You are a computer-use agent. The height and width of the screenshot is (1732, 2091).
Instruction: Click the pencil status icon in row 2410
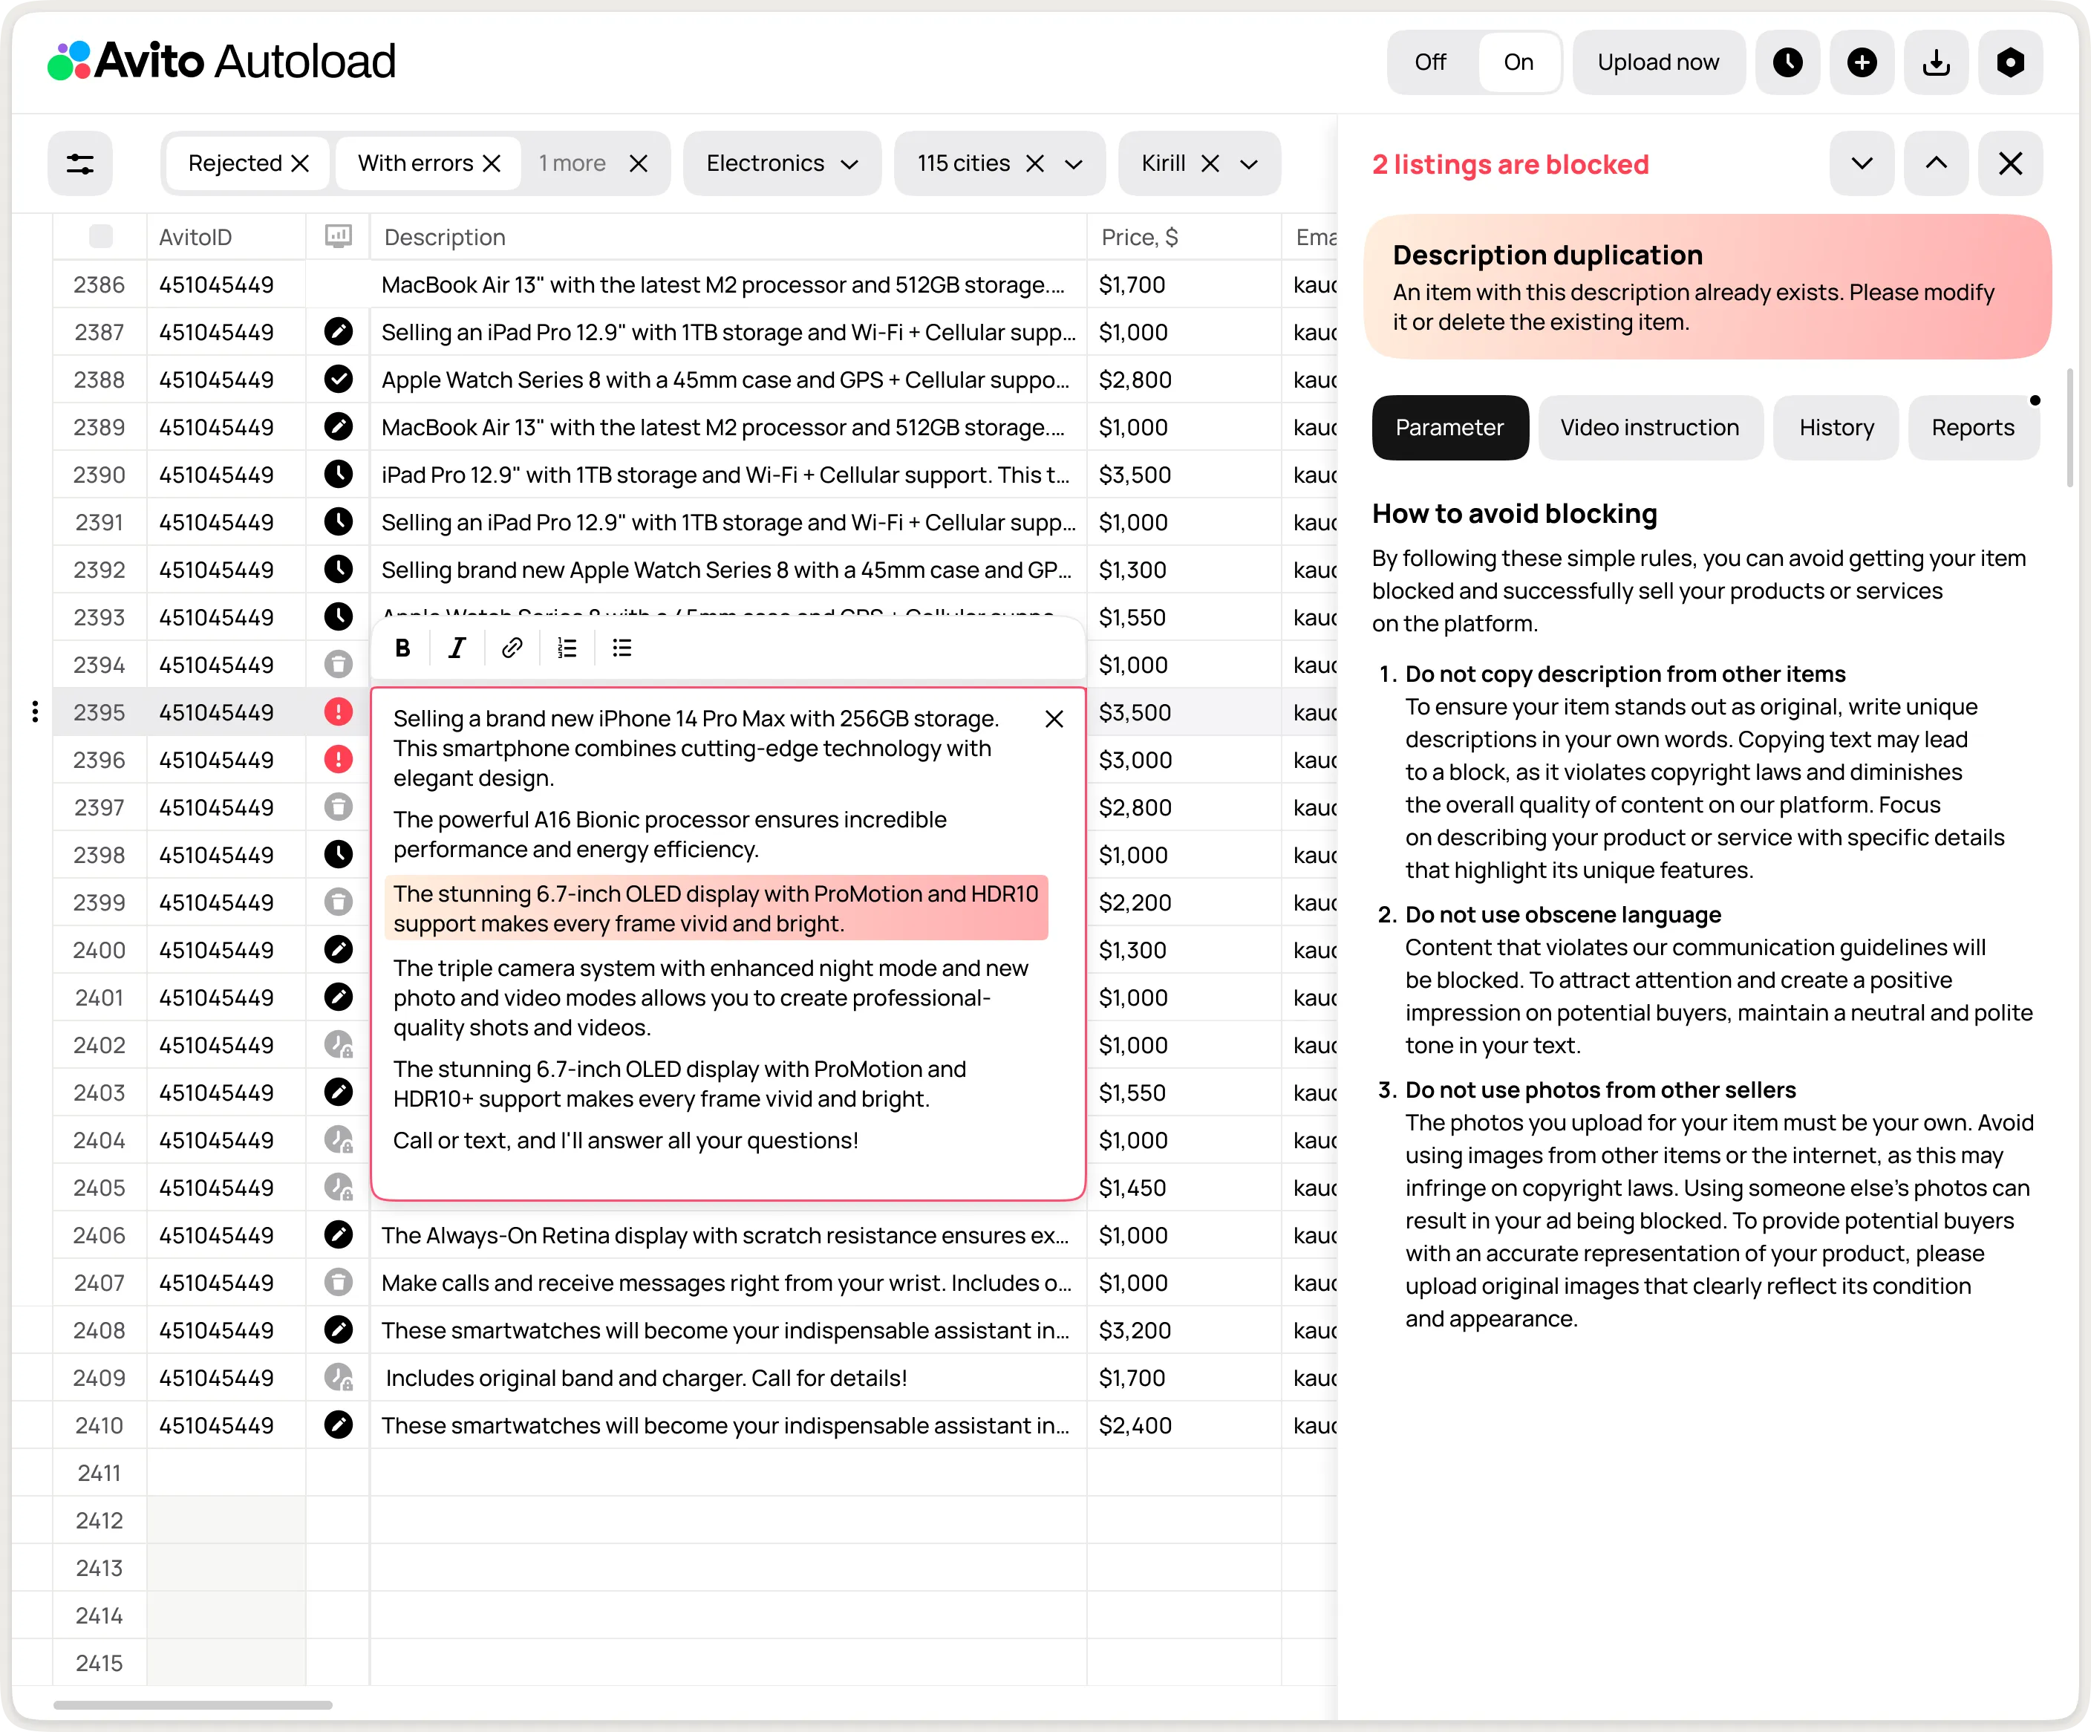(339, 1425)
